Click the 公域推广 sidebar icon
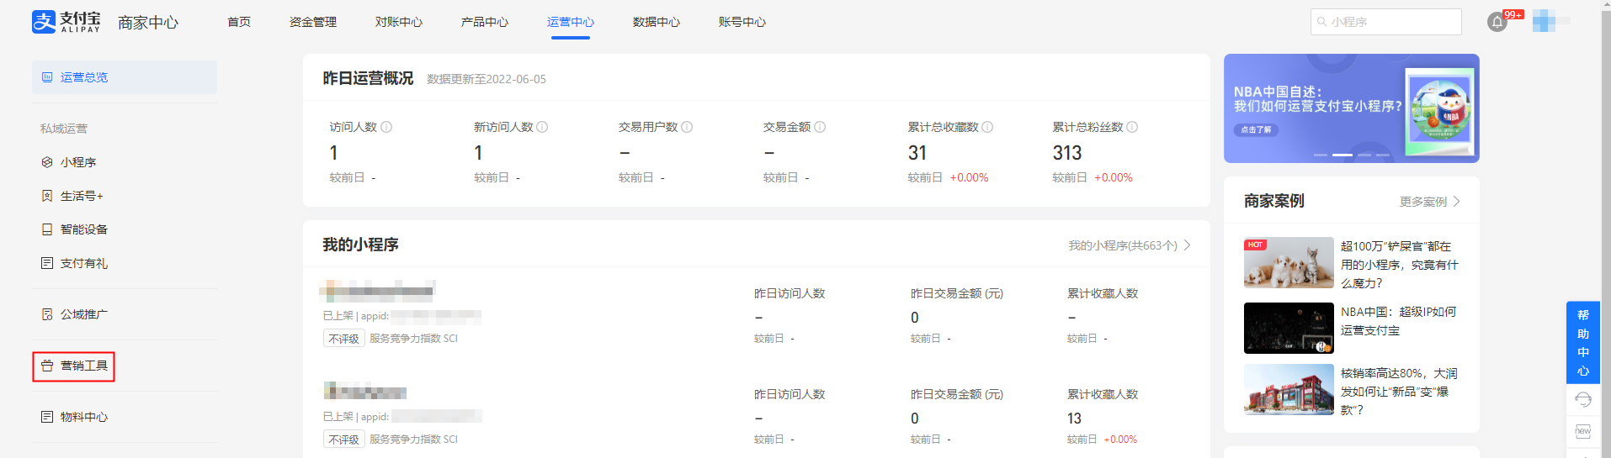The width and height of the screenshot is (1611, 458). (47, 314)
